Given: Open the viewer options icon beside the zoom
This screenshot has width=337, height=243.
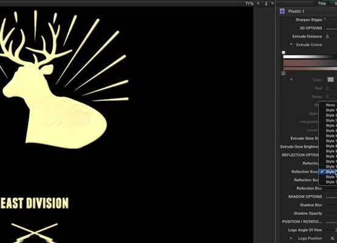Looking at the screenshot, I should pos(267,4).
